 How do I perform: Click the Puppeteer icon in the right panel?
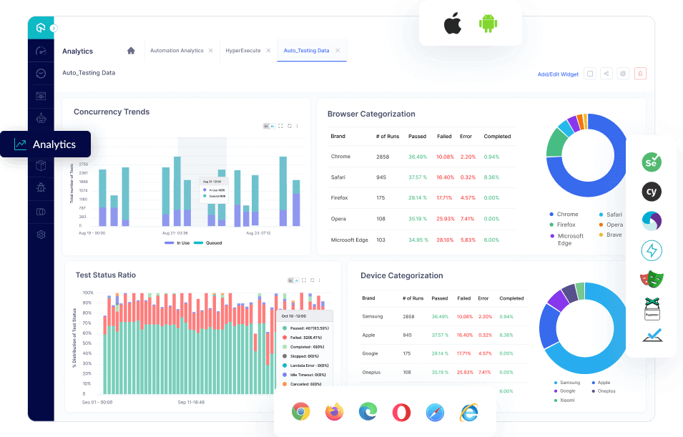pos(652,309)
